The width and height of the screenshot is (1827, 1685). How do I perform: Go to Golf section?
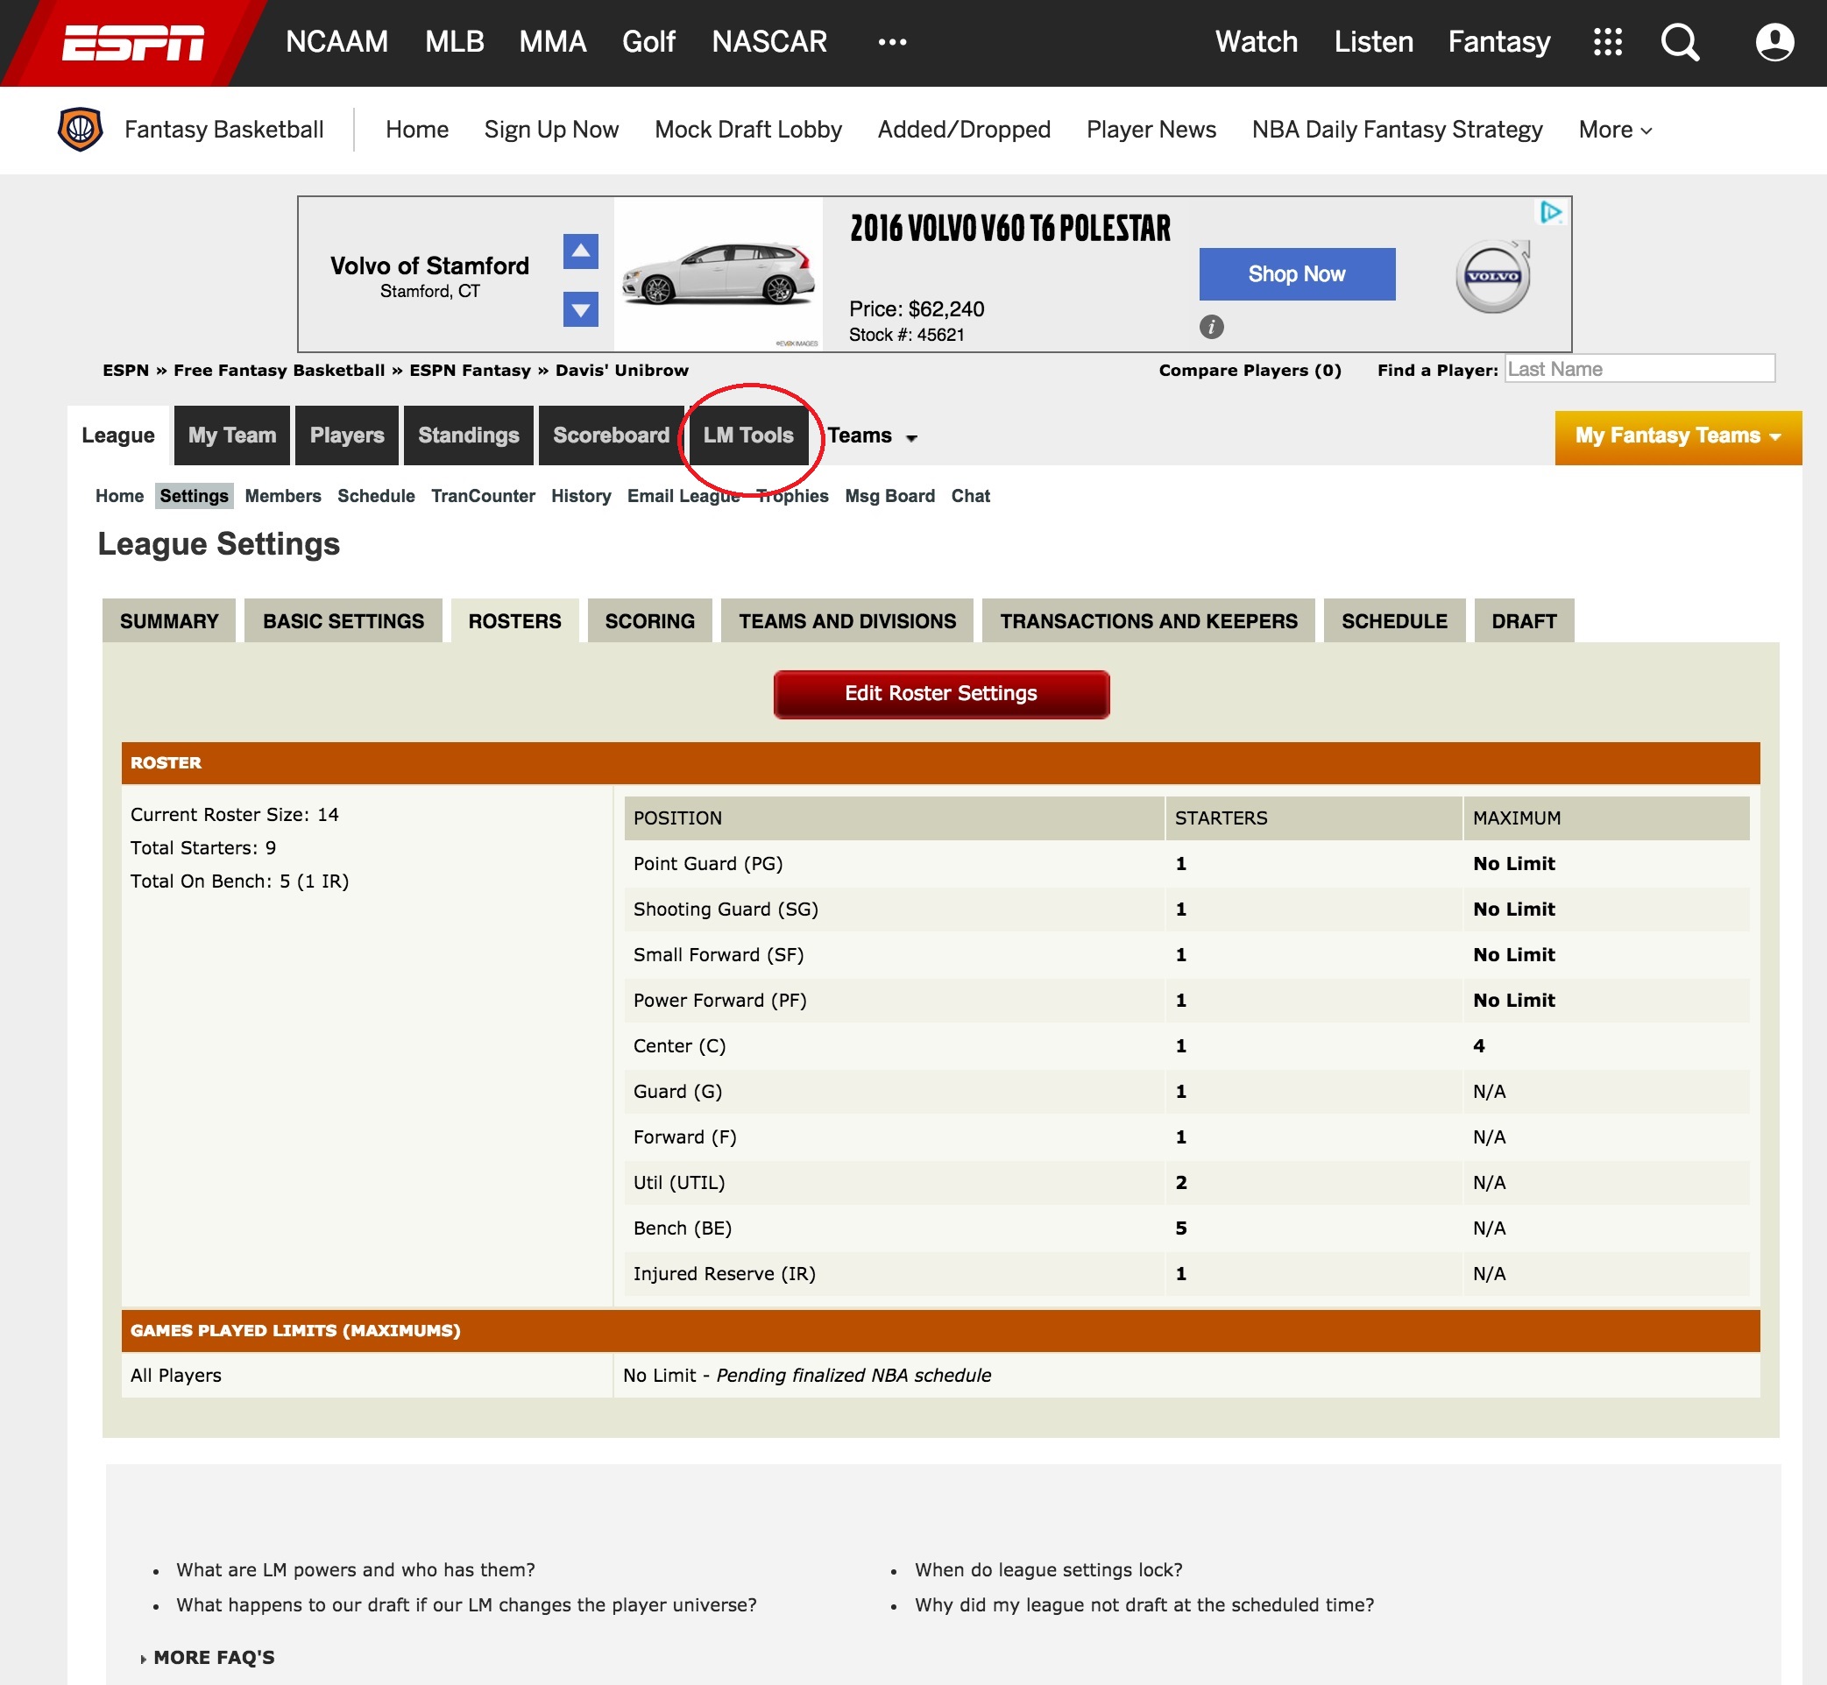pyautogui.click(x=648, y=42)
